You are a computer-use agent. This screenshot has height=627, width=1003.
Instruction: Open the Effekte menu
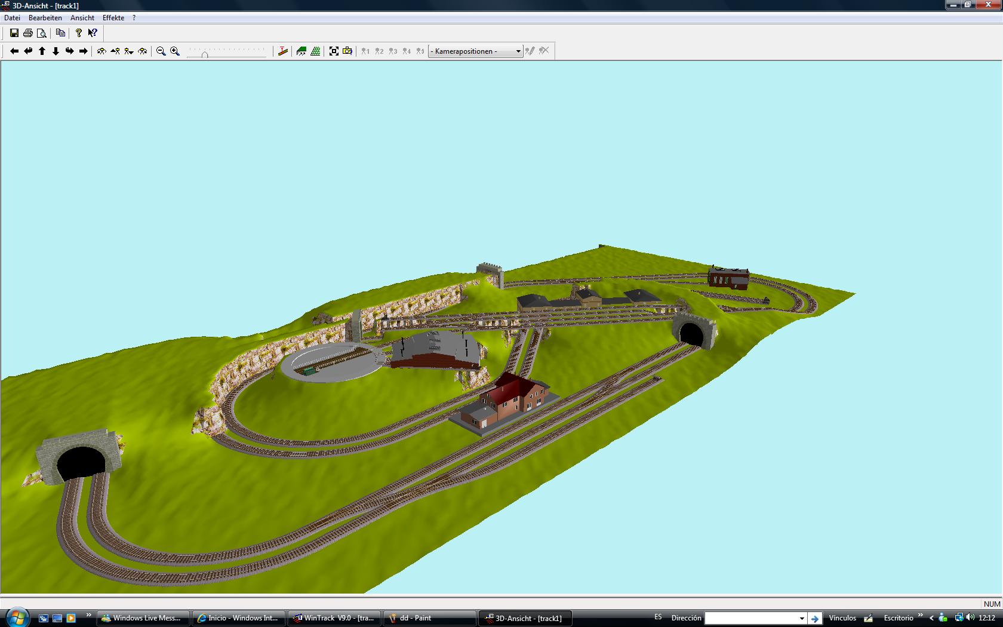click(113, 18)
